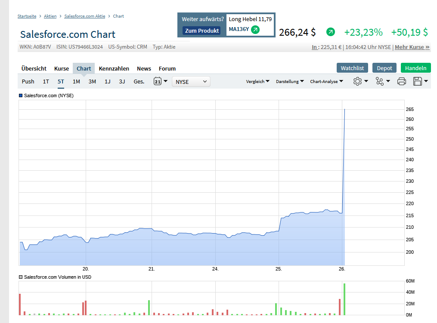The width and height of the screenshot is (437, 323).
Task: Click US-Symbol: CRM text
Action: (127, 47)
